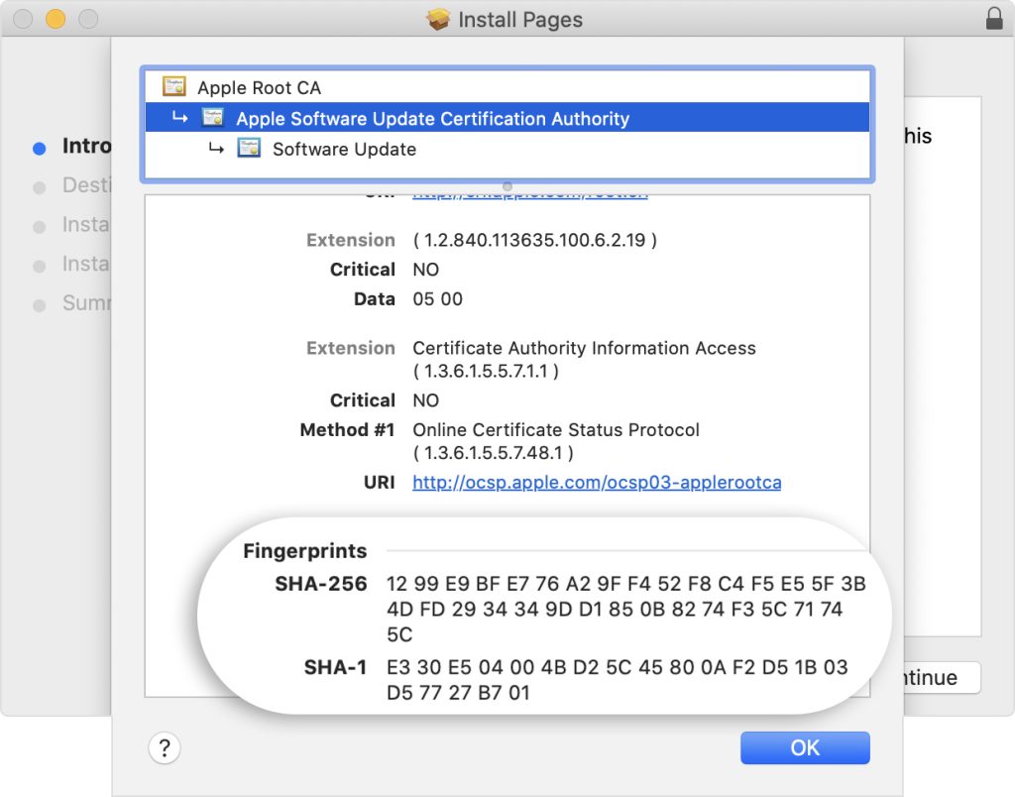Click the Method #1 label

point(347,430)
